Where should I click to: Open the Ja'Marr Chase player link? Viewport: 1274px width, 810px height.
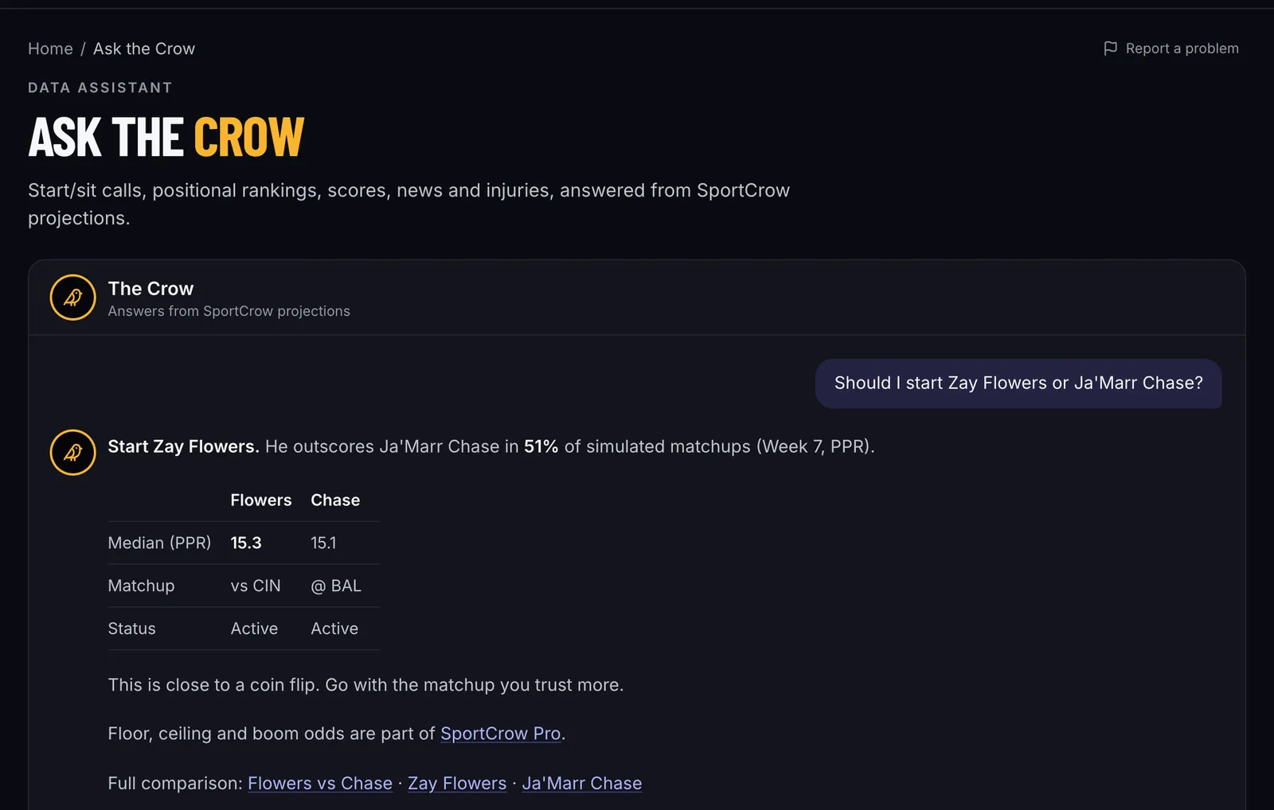coord(582,783)
